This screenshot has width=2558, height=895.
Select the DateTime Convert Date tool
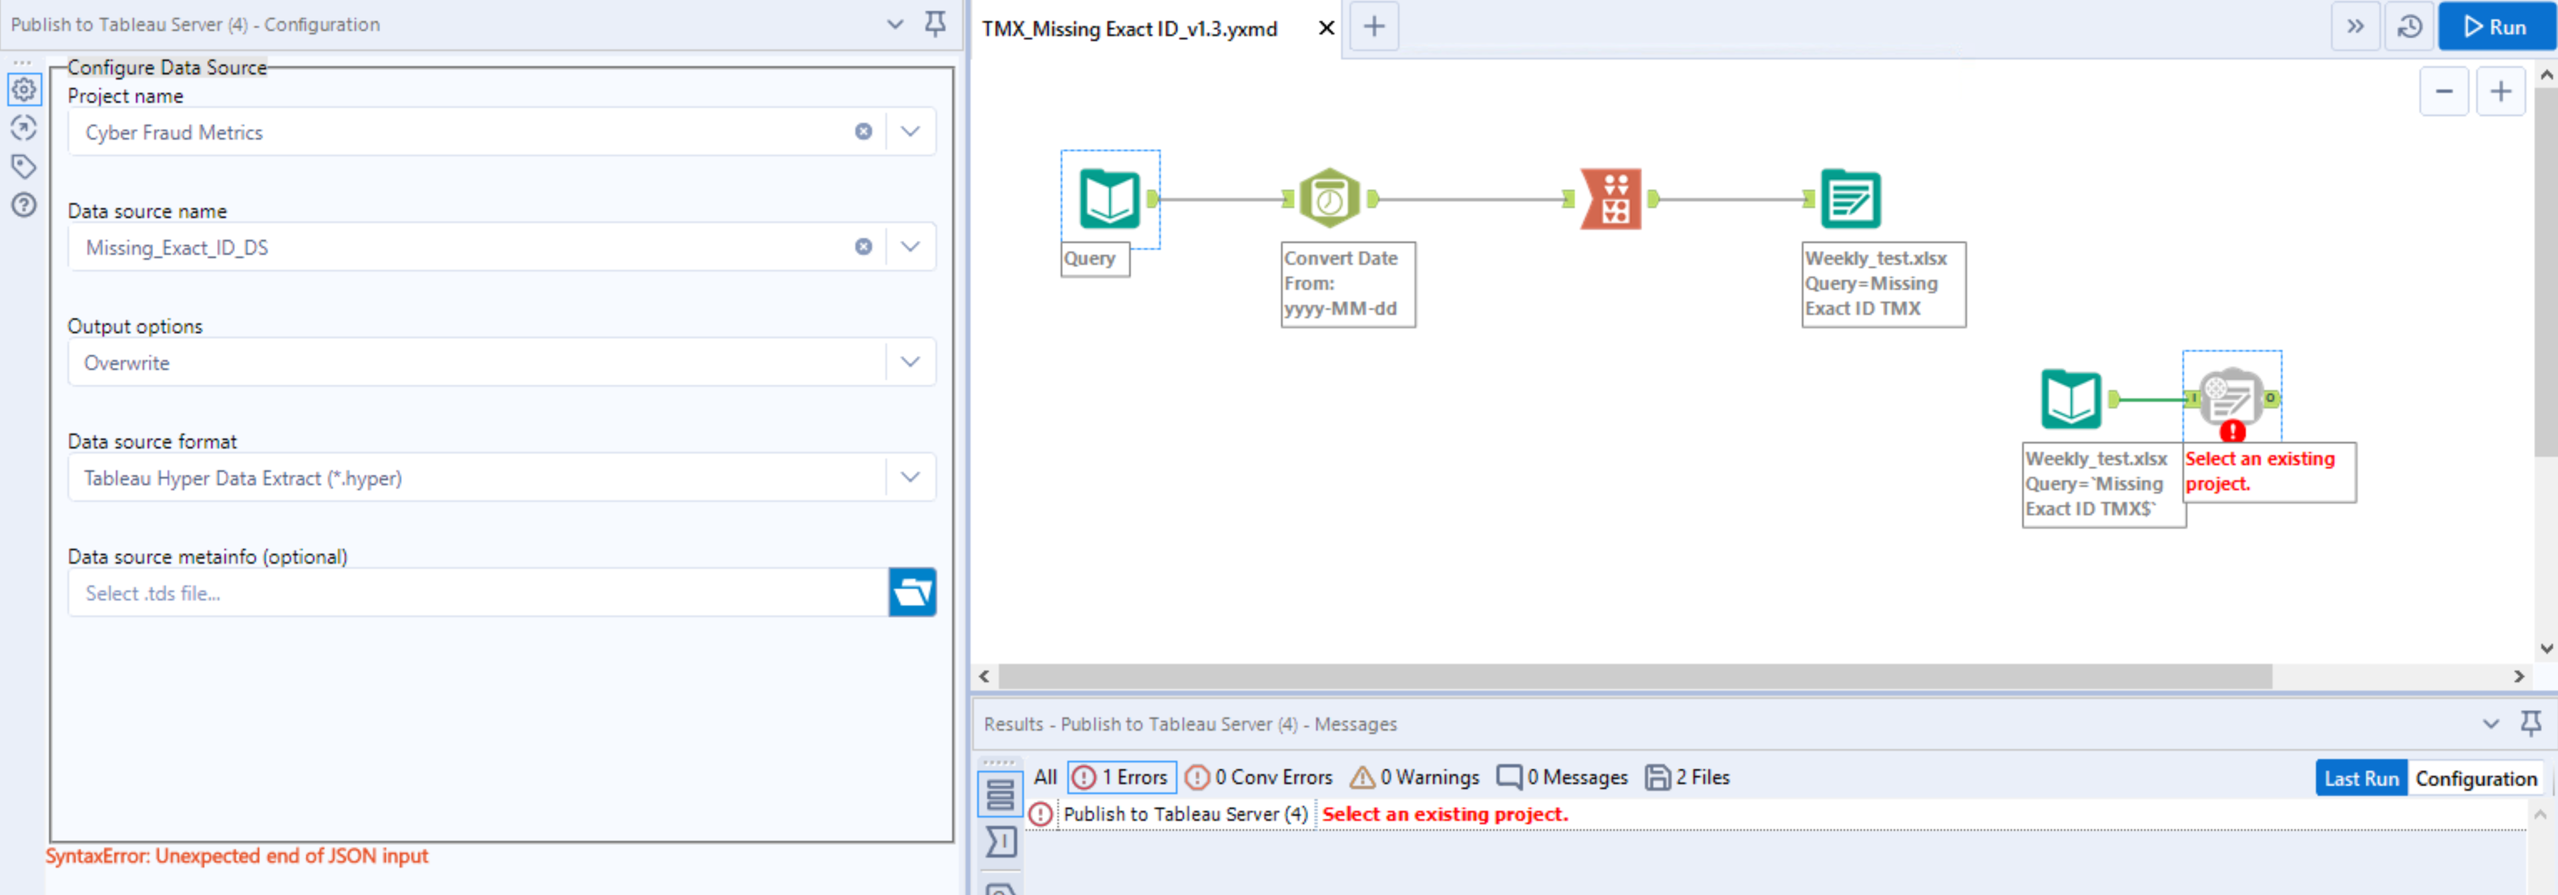tap(1329, 198)
